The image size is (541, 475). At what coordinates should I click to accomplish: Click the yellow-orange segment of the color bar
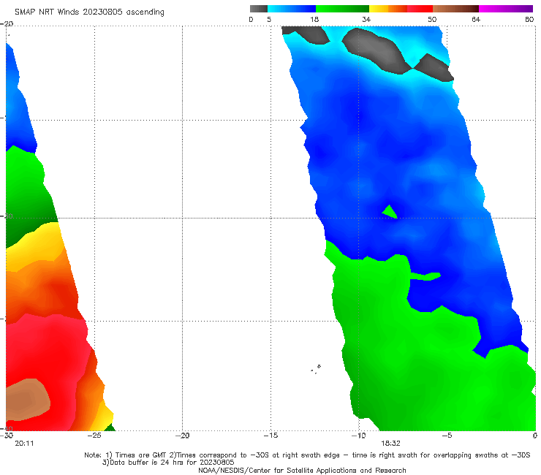388,9
